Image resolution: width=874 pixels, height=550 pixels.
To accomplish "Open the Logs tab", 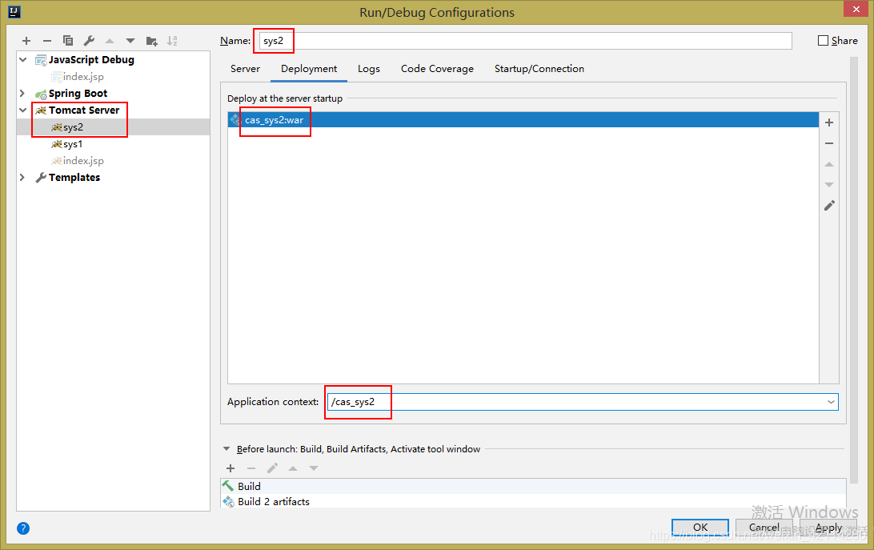I will pyautogui.click(x=369, y=69).
